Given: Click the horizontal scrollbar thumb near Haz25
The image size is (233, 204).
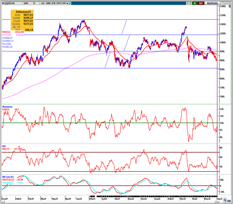Looking at the screenshot, I should (218, 202).
